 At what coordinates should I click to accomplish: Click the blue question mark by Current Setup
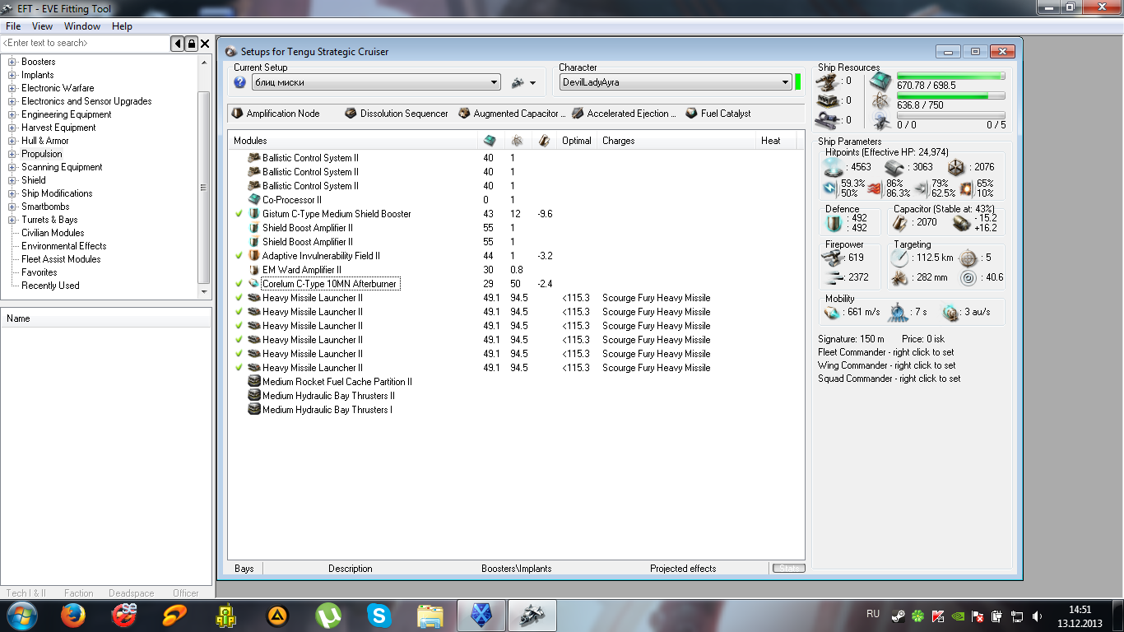(240, 82)
